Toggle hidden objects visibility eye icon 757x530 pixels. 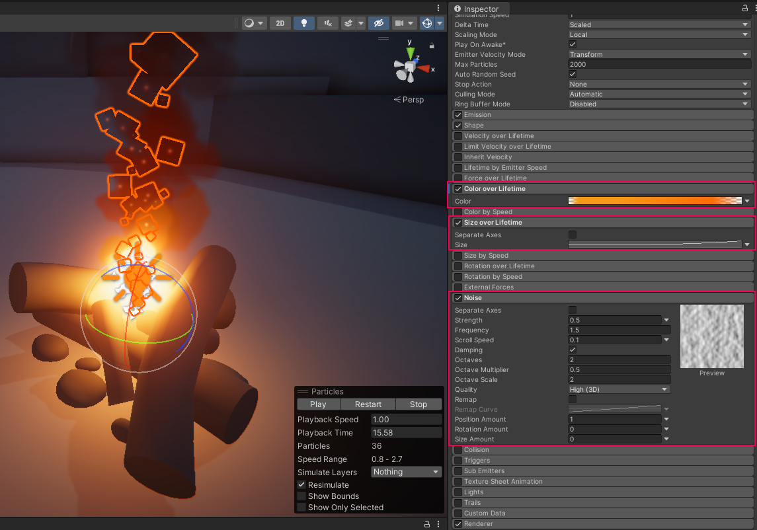(x=378, y=23)
